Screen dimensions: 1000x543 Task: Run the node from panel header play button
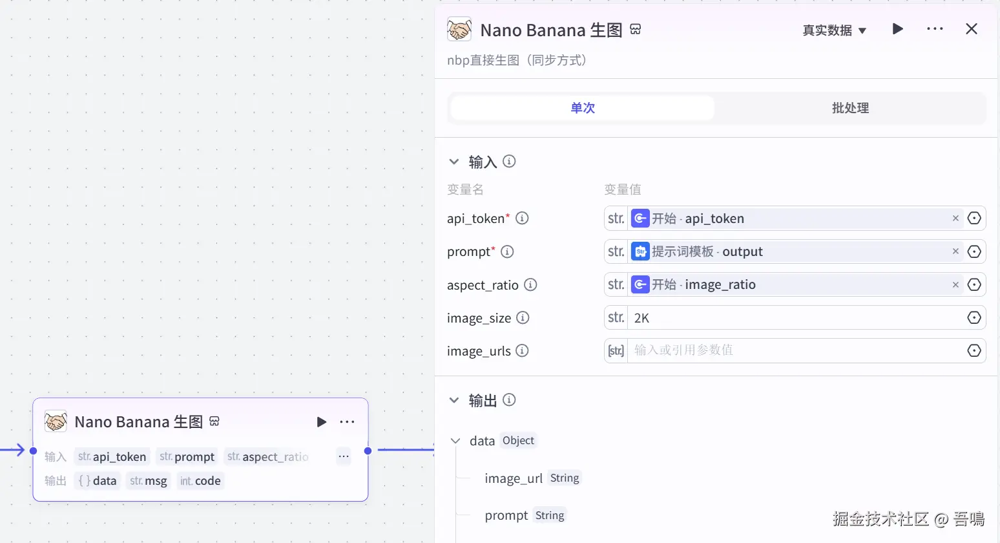(897, 29)
